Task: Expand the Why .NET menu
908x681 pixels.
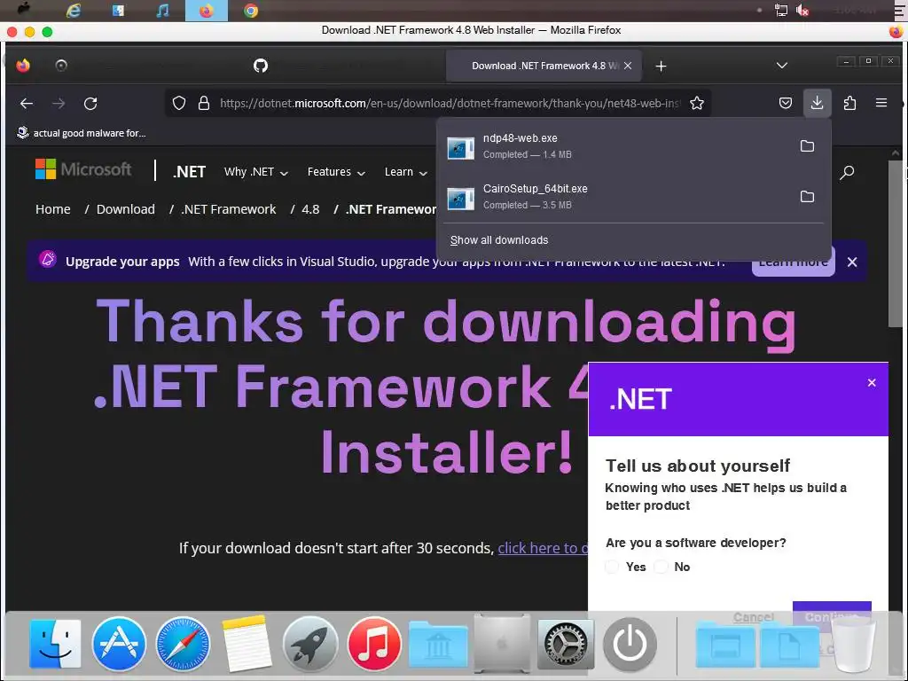Action: click(256, 172)
